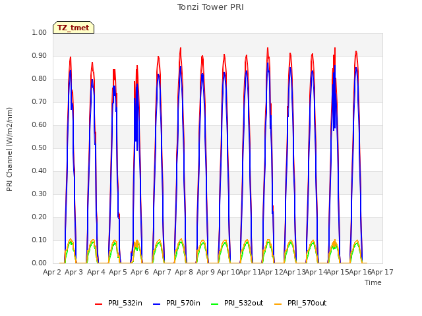Image resolution: width=422 pixels, height=316 pixels.
Task: Click the blue PRI_570in legend swatch
Action: pyautogui.click(x=157, y=304)
